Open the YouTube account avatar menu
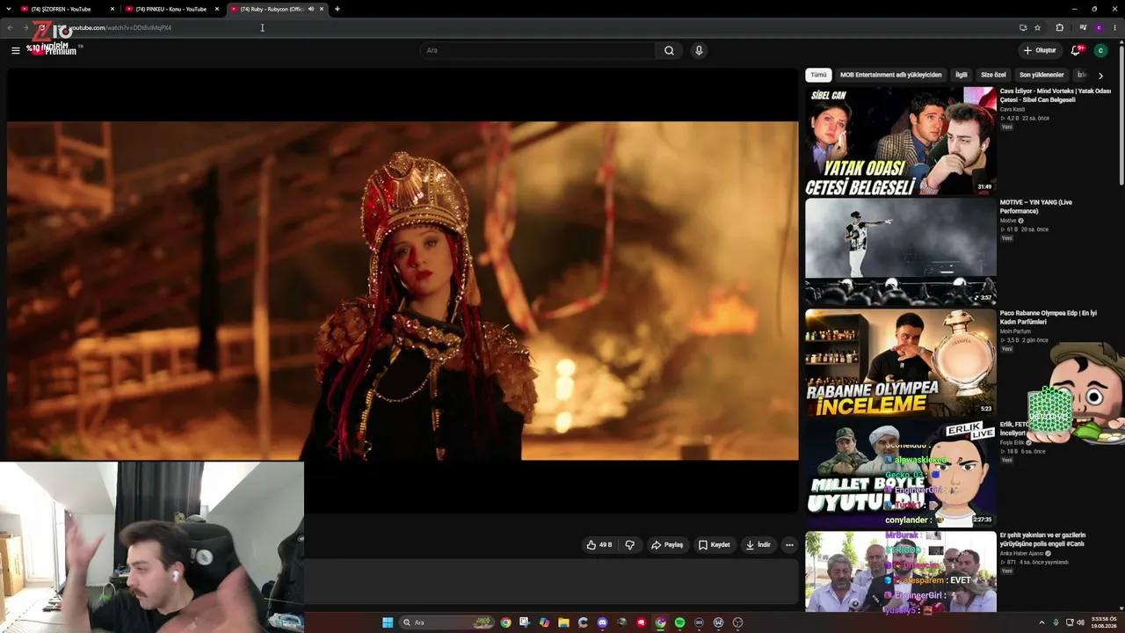 point(1100,50)
